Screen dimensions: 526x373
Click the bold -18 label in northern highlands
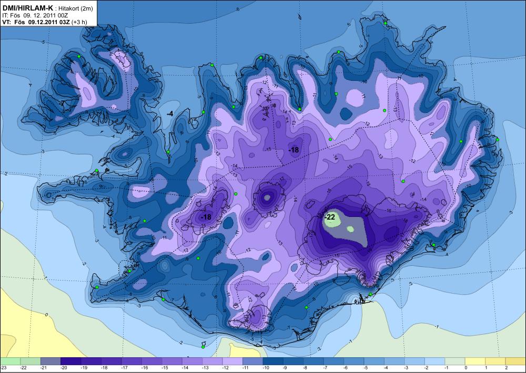[x=294, y=150]
